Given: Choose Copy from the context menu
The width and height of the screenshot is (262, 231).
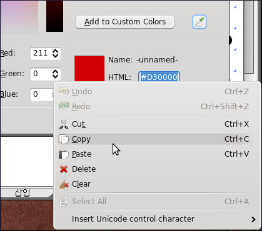Looking at the screenshot, I should (x=156, y=139).
